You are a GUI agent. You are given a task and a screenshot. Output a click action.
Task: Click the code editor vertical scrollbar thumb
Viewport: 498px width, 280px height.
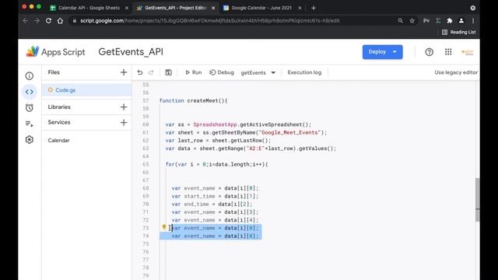tap(477, 199)
